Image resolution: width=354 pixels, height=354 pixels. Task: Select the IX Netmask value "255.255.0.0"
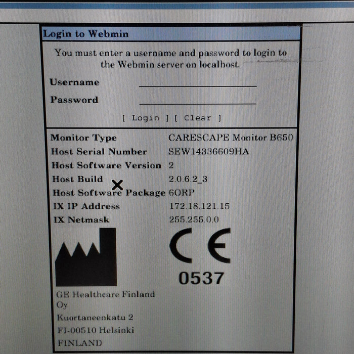194,219
